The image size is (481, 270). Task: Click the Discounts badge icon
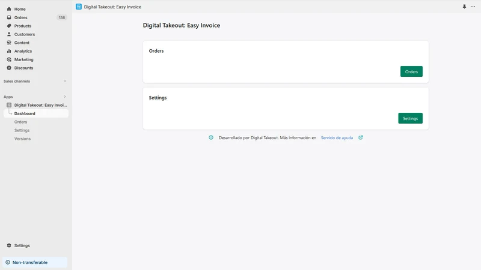[9, 68]
